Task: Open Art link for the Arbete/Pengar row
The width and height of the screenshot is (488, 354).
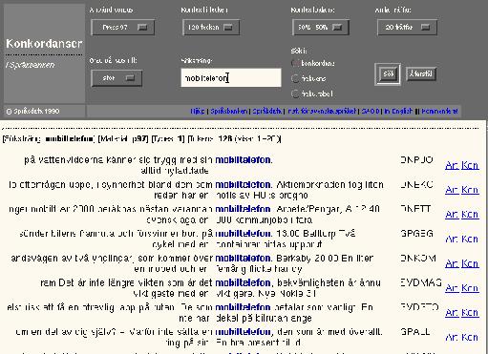Action: click(x=452, y=215)
